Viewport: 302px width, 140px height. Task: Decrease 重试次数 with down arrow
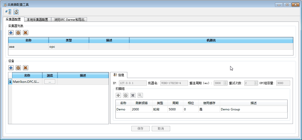tap(256, 84)
